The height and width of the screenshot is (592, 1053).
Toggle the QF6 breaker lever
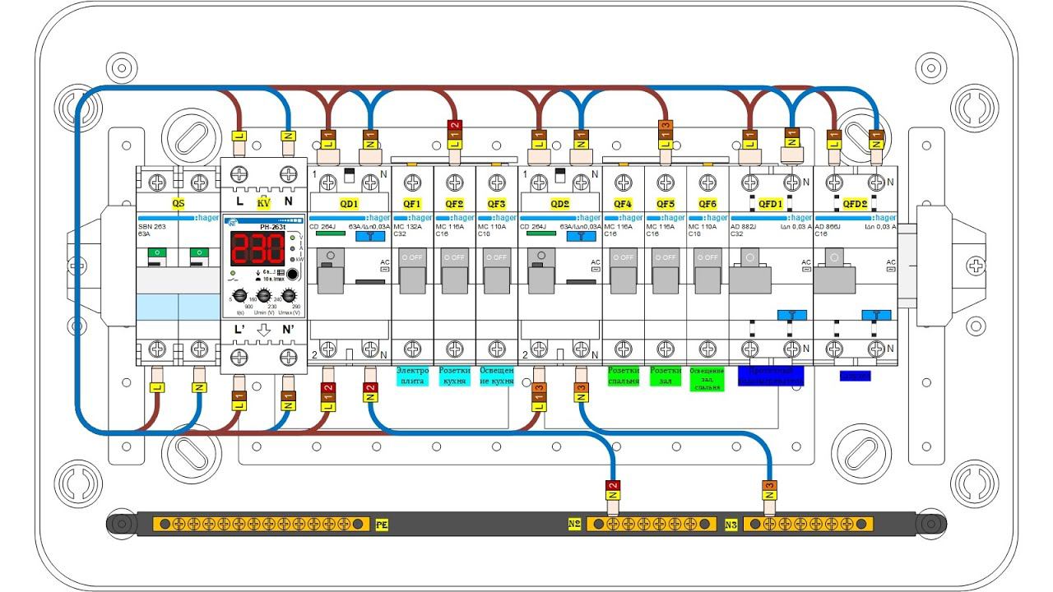coord(707,272)
